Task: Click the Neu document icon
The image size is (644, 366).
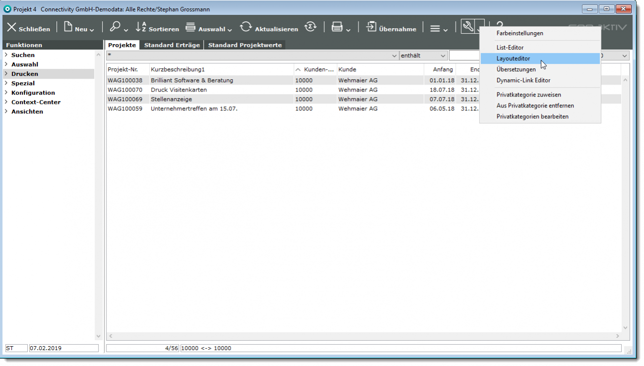Action: pos(68,27)
